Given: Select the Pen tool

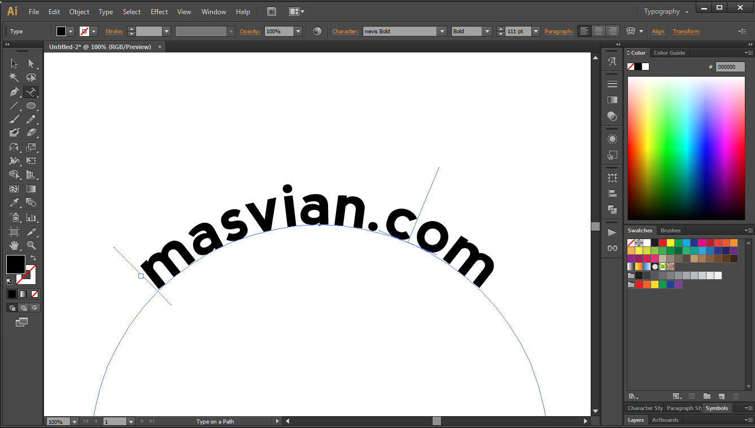Looking at the screenshot, I should [13, 92].
